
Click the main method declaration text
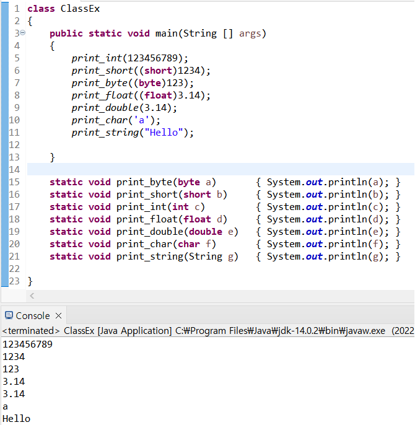point(158,33)
